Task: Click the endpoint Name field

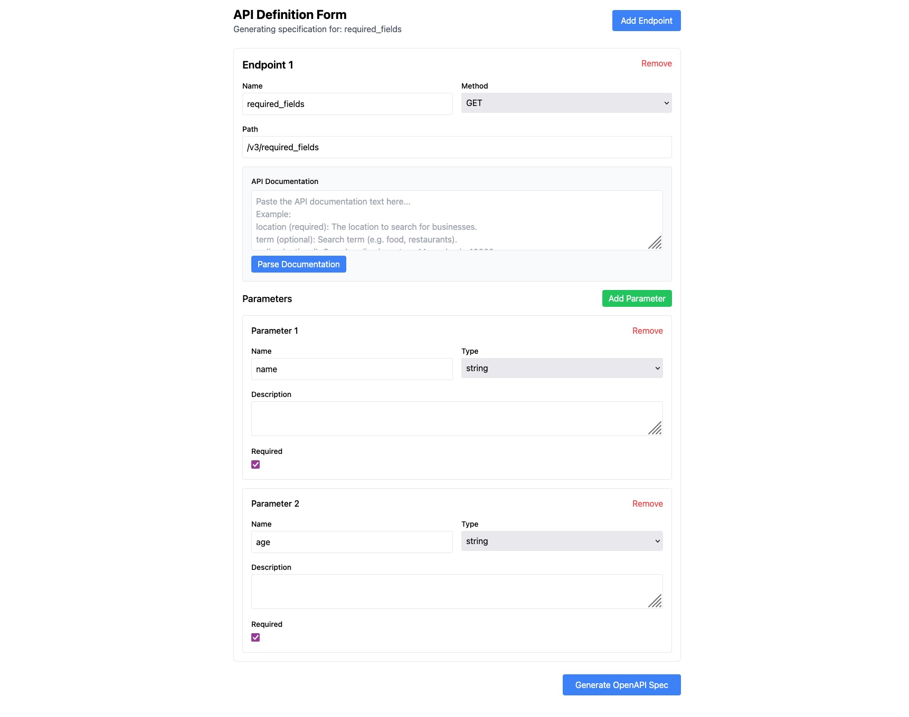Action: click(347, 104)
